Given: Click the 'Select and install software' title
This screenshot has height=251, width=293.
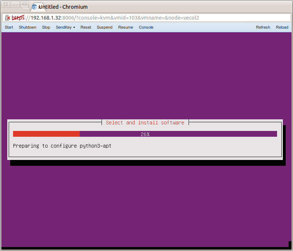Looking at the screenshot, I should coord(145,122).
